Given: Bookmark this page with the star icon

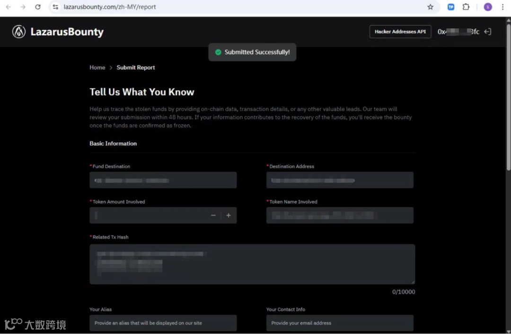Looking at the screenshot, I should point(430,7).
